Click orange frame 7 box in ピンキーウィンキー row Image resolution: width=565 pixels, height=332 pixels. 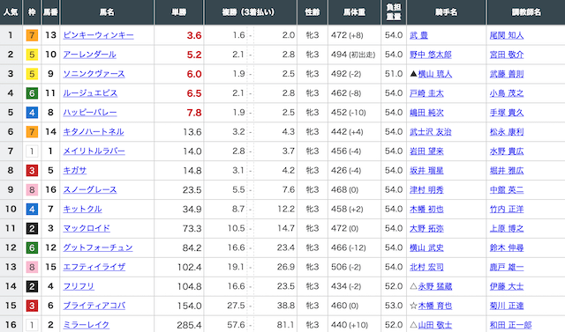click(32, 35)
